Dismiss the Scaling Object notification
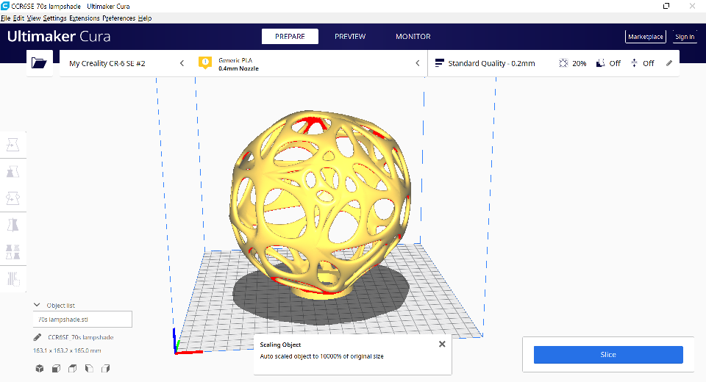The height and width of the screenshot is (382, 706). 442,344
